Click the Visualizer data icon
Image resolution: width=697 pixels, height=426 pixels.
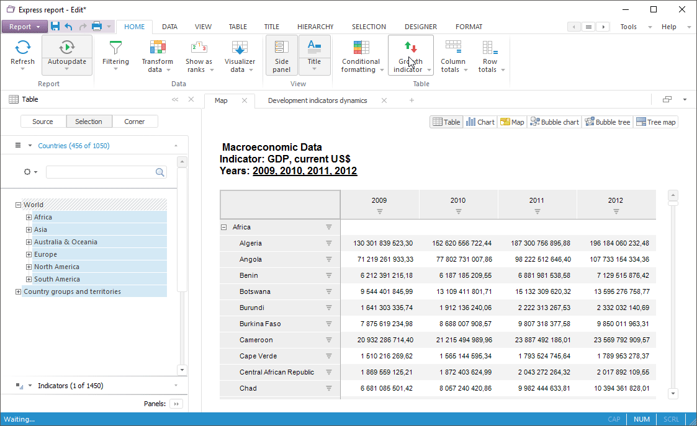coord(240,48)
